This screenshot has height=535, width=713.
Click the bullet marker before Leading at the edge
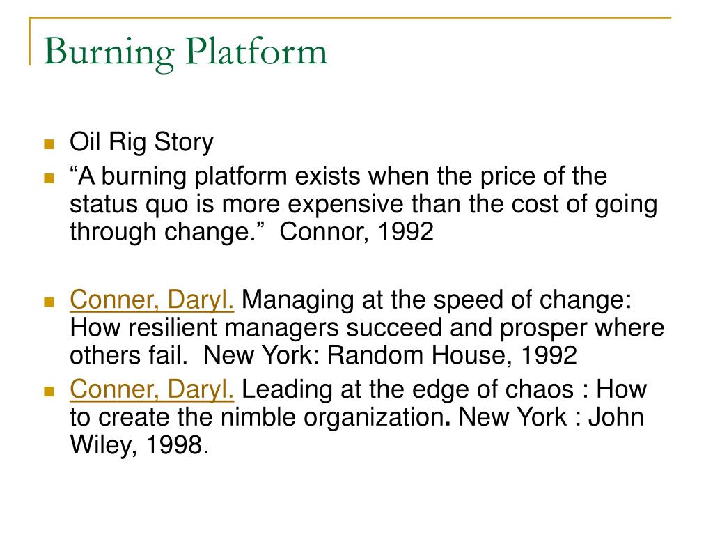point(49,391)
